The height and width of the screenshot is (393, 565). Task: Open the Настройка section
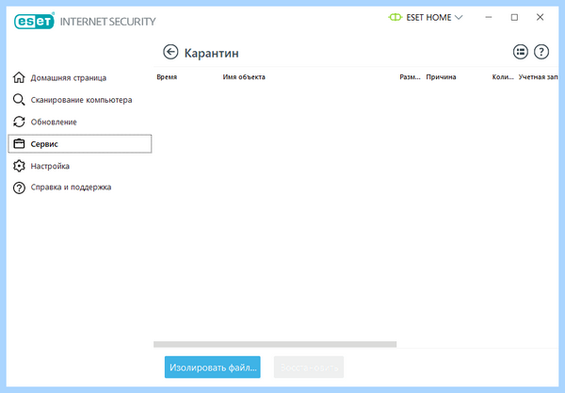pos(50,166)
